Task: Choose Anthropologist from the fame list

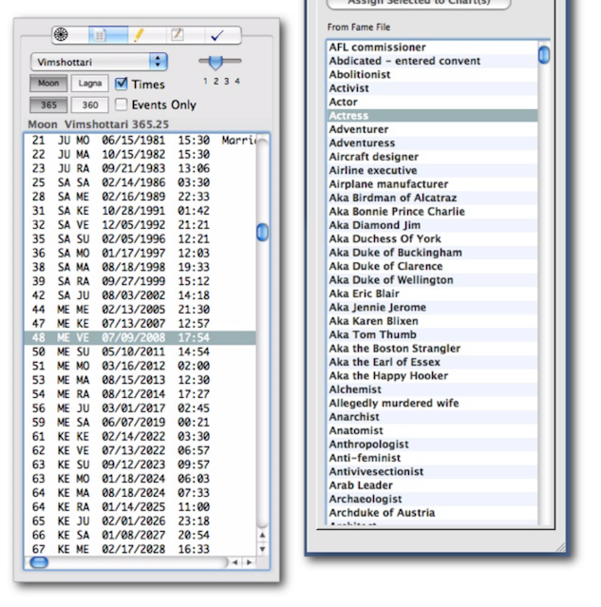Action: pyautogui.click(x=368, y=444)
